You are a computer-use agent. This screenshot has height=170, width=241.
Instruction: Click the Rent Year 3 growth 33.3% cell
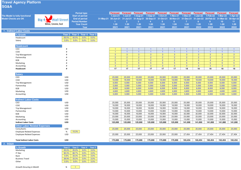(x=75, y=156)
